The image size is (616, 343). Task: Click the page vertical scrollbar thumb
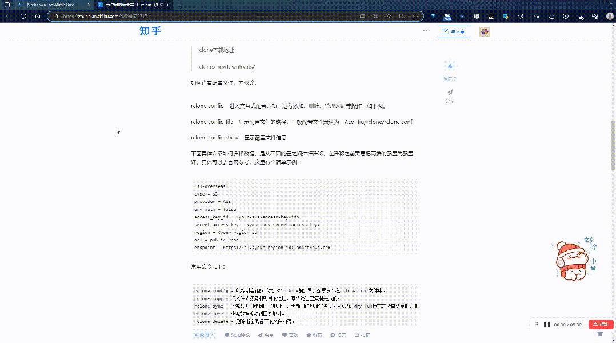(x=613, y=145)
